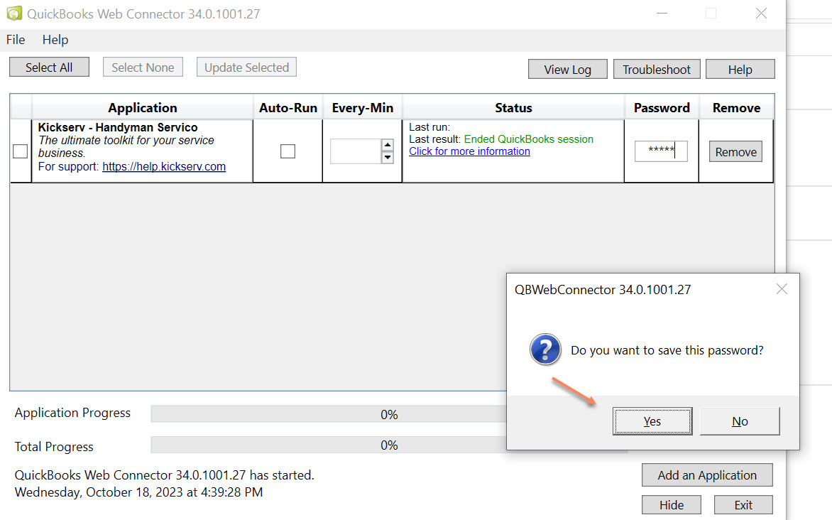Remove the Kickserv application

coord(735,152)
